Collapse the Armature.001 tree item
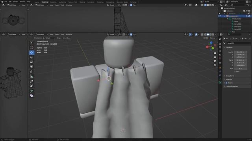The width and height of the screenshot is (252, 141). (225, 16)
